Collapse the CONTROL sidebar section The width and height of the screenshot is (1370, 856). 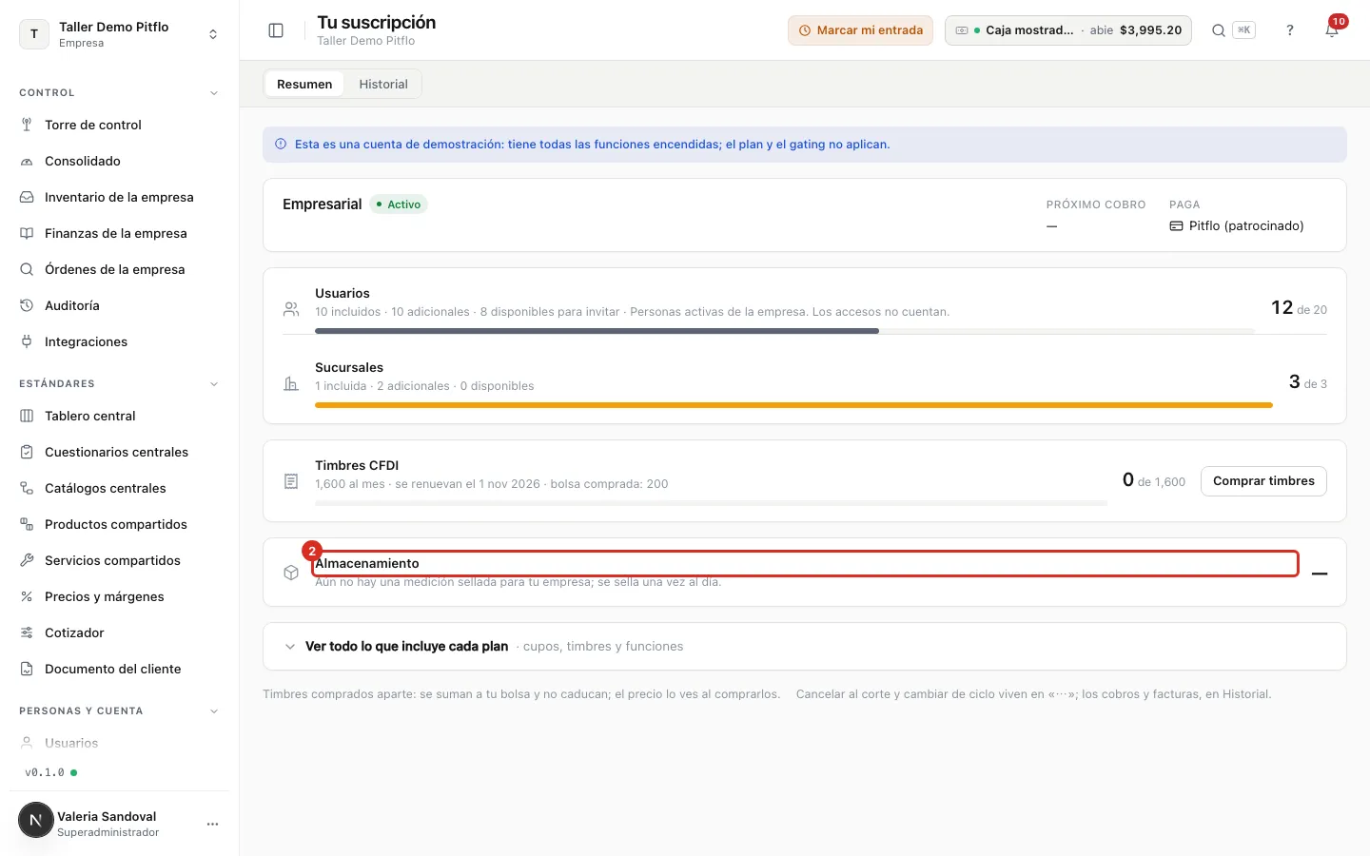214,93
